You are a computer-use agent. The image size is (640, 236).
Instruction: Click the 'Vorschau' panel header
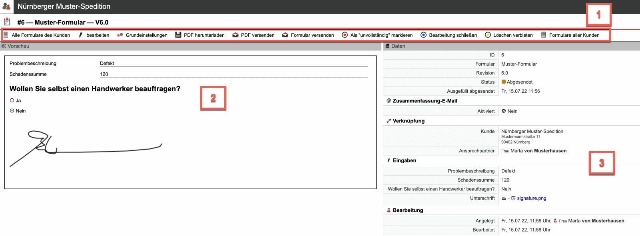18,46
